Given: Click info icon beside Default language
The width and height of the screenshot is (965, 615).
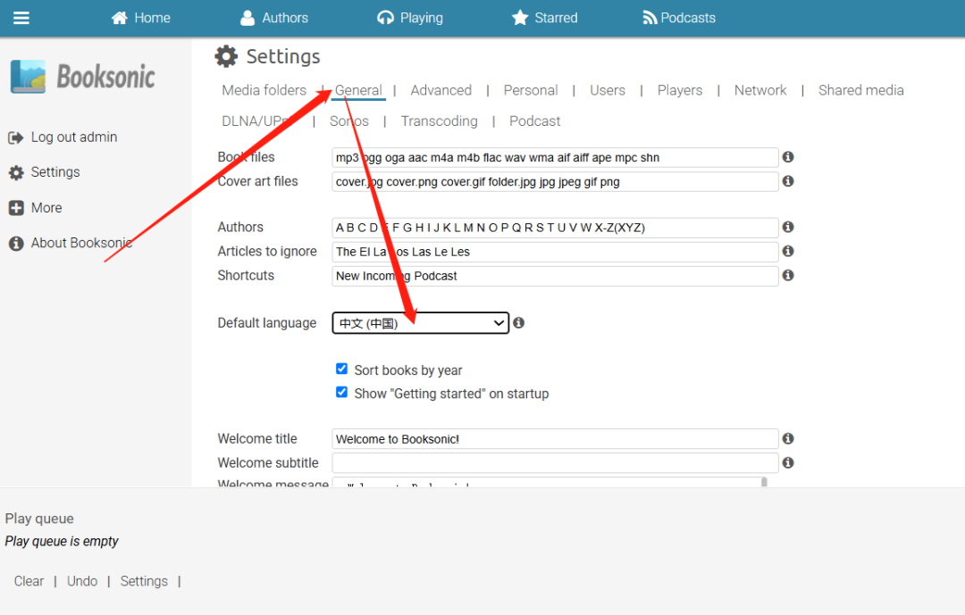Looking at the screenshot, I should (518, 323).
